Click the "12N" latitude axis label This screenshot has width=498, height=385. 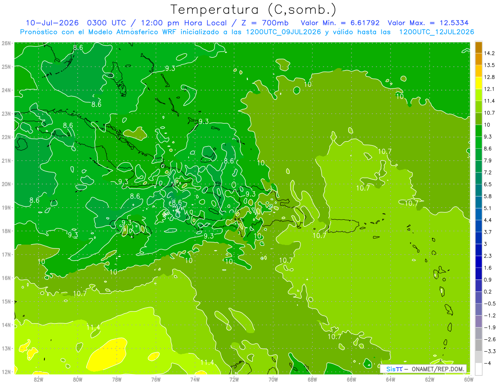[x=6, y=372]
